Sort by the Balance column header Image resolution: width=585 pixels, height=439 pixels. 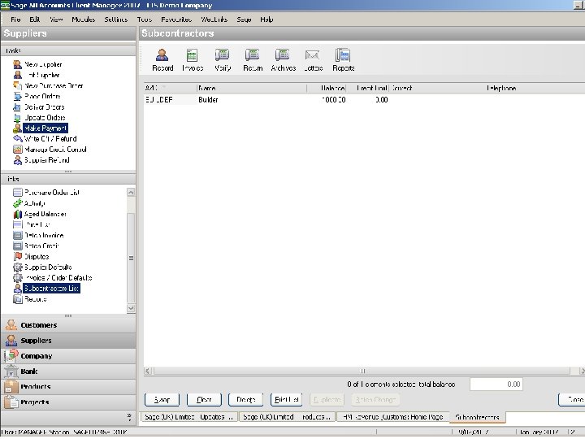(x=327, y=88)
